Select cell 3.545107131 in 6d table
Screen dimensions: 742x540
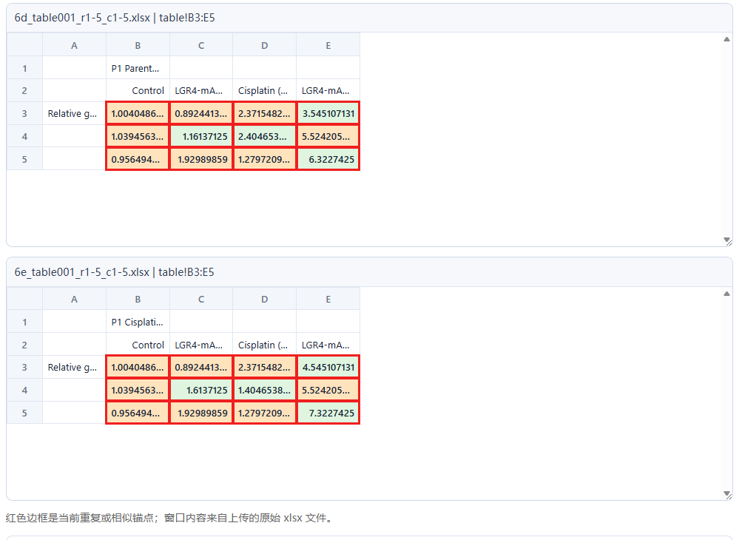point(328,114)
